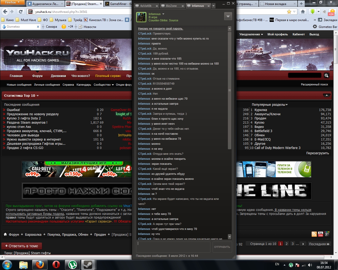Open the forum RSS feed icon
This screenshot has height=270, width=338.
tap(314, 234)
